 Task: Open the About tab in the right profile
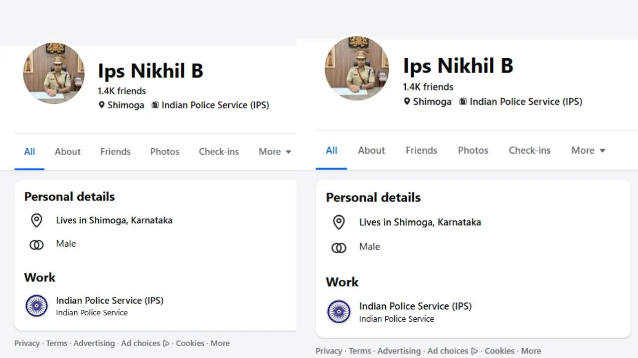(x=371, y=150)
